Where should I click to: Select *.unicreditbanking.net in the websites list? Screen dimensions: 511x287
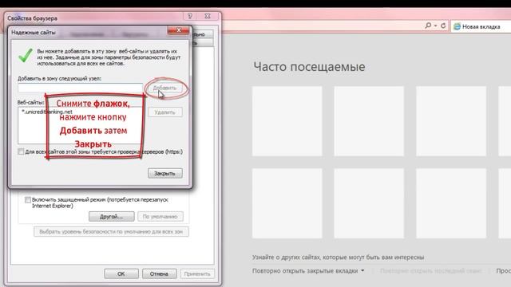47,112
